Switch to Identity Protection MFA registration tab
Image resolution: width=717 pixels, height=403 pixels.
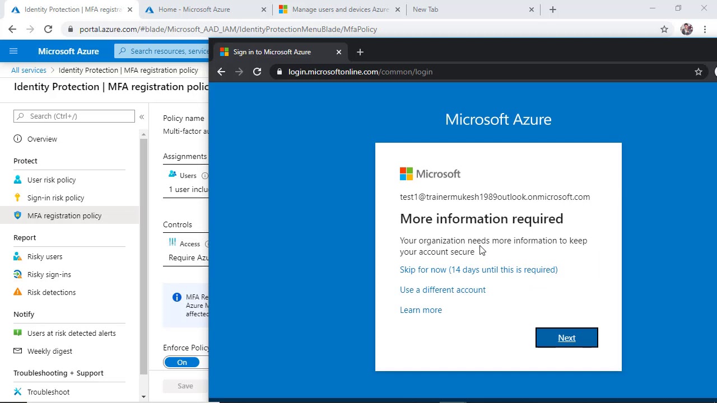click(x=73, y=10)
